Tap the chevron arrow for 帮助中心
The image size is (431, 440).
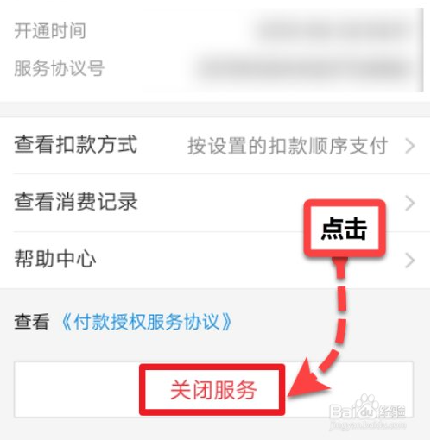[410, 261]
